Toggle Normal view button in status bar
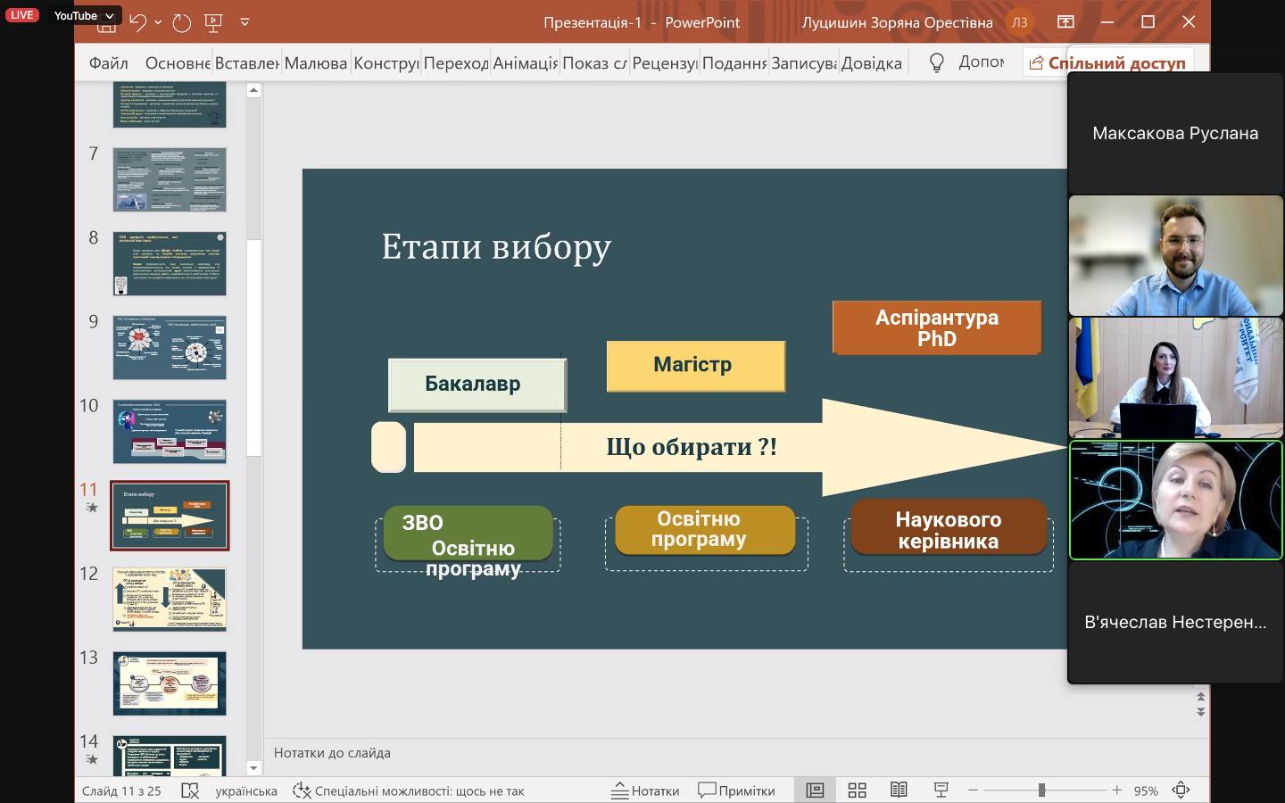1285x803 pixels. point(815,791)
